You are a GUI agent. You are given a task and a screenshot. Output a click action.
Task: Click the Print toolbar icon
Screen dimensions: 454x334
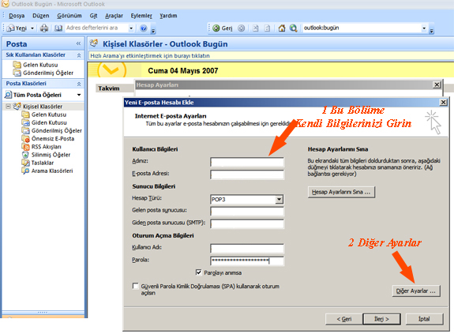coord(44,28)
